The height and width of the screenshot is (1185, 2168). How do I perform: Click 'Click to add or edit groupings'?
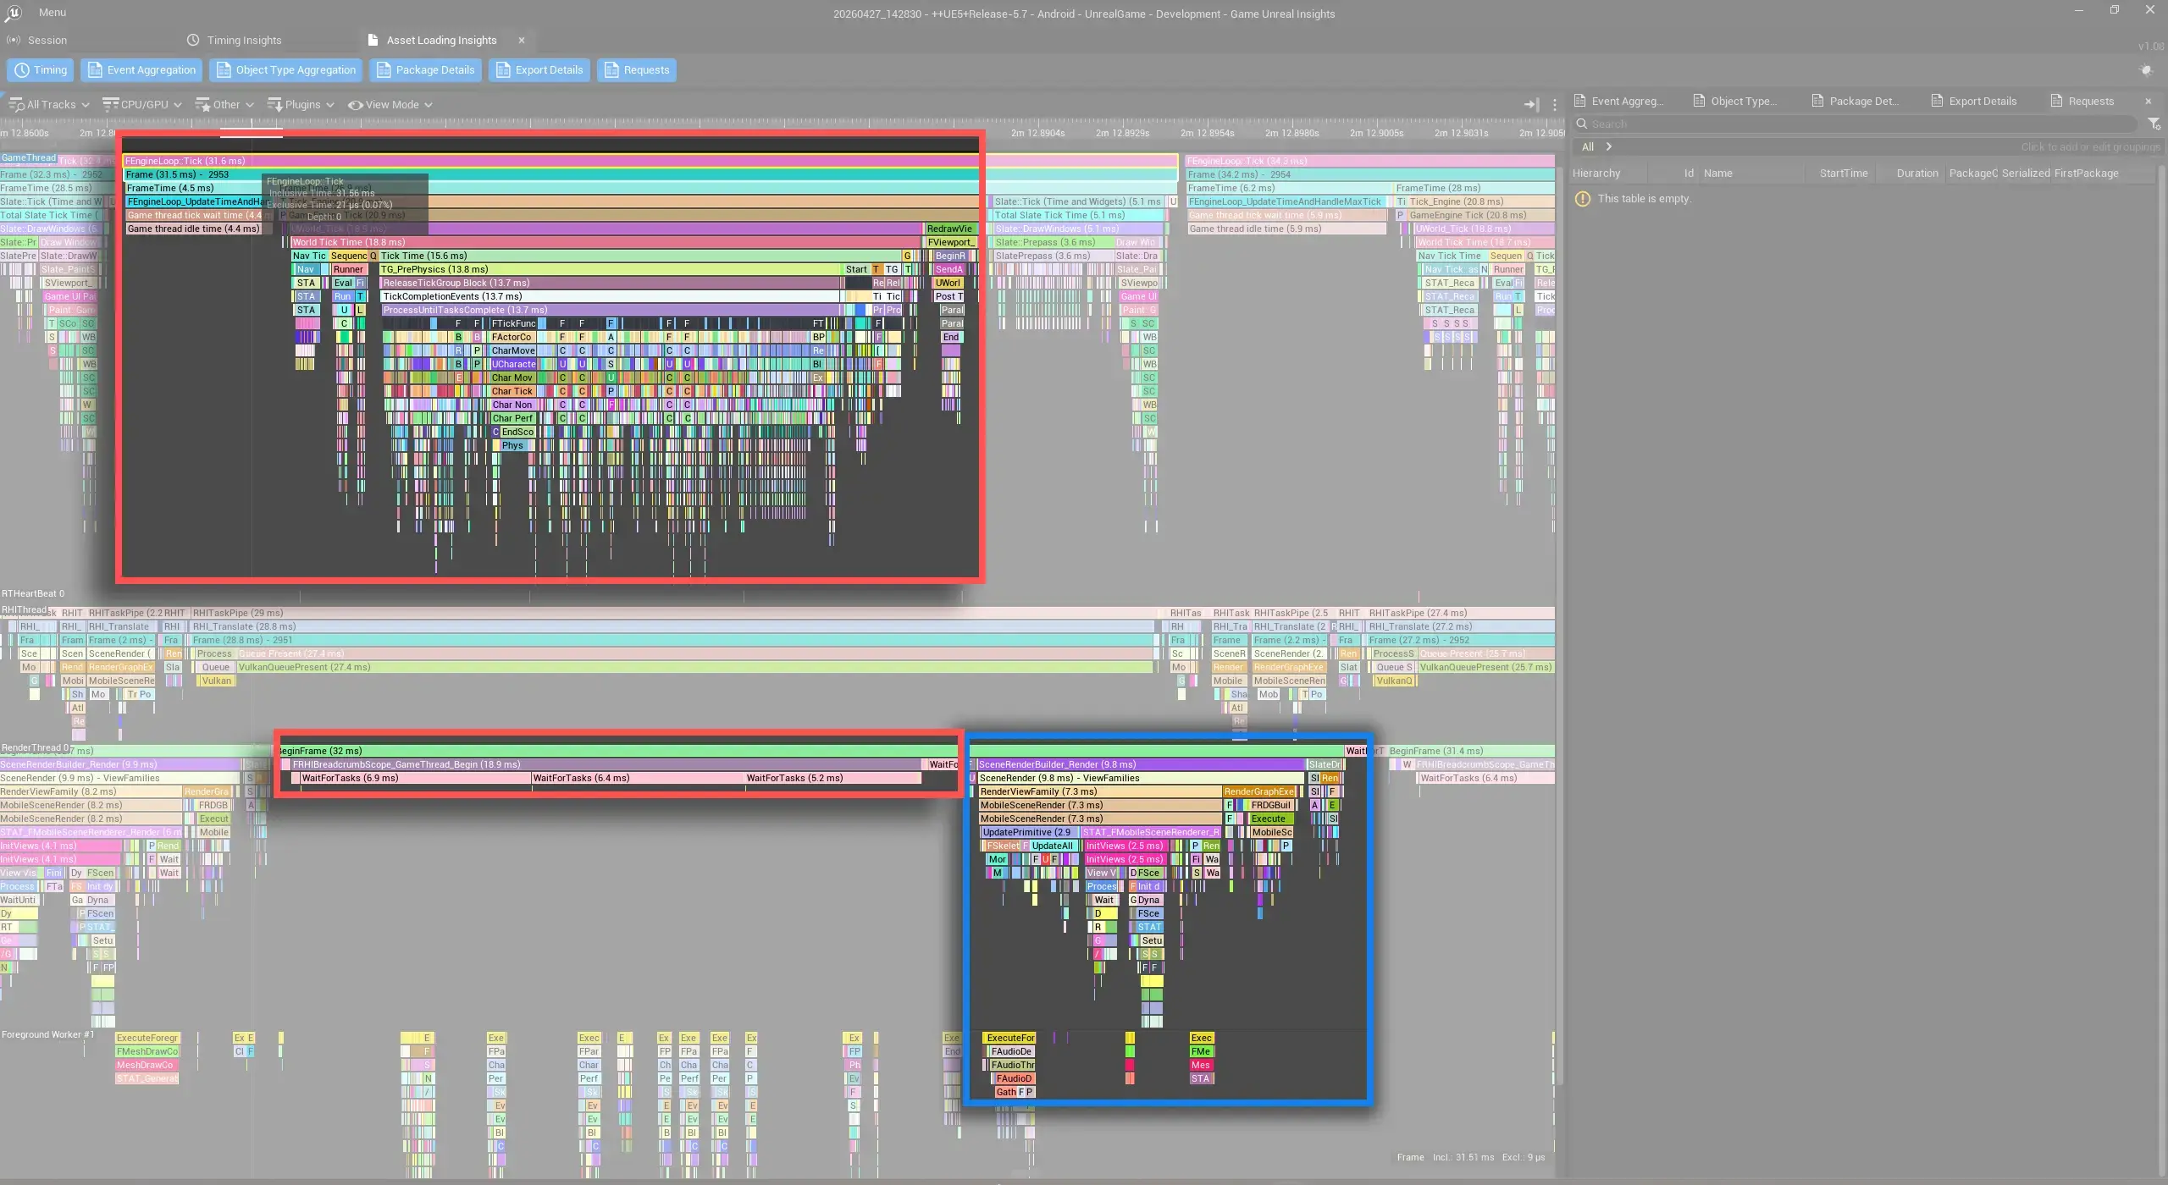tap(2090, 147)
